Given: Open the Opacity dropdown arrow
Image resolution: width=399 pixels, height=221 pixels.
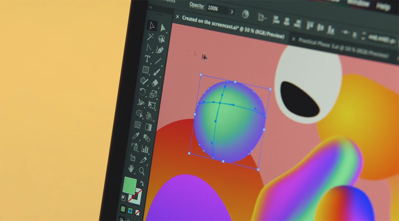Looking at the screenshot, I should click(232, 11).
